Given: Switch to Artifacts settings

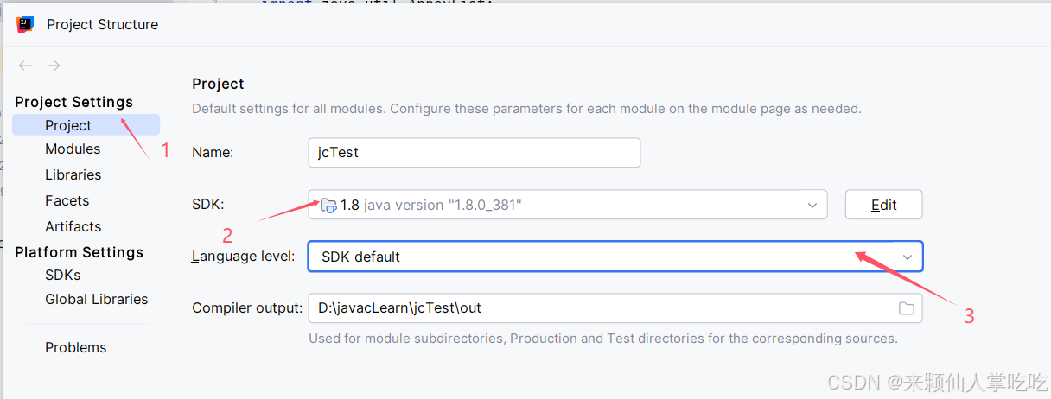Looking at the screenshot, I should pyautogui.click(x=73, y=226).
